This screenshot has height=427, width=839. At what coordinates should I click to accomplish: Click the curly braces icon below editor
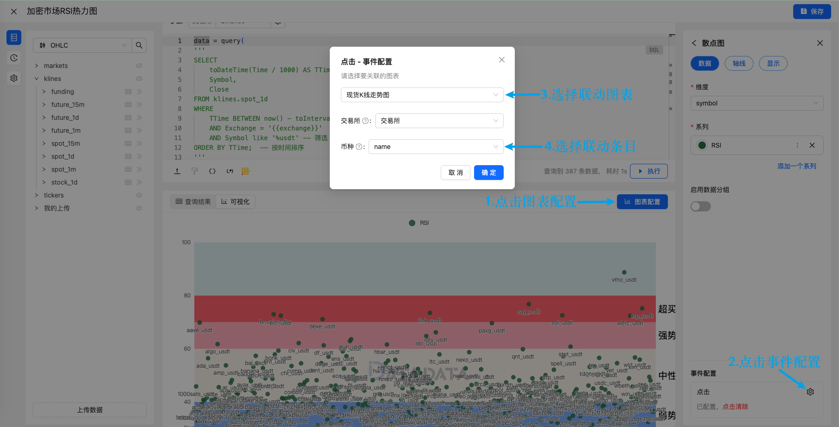[212, 171]
